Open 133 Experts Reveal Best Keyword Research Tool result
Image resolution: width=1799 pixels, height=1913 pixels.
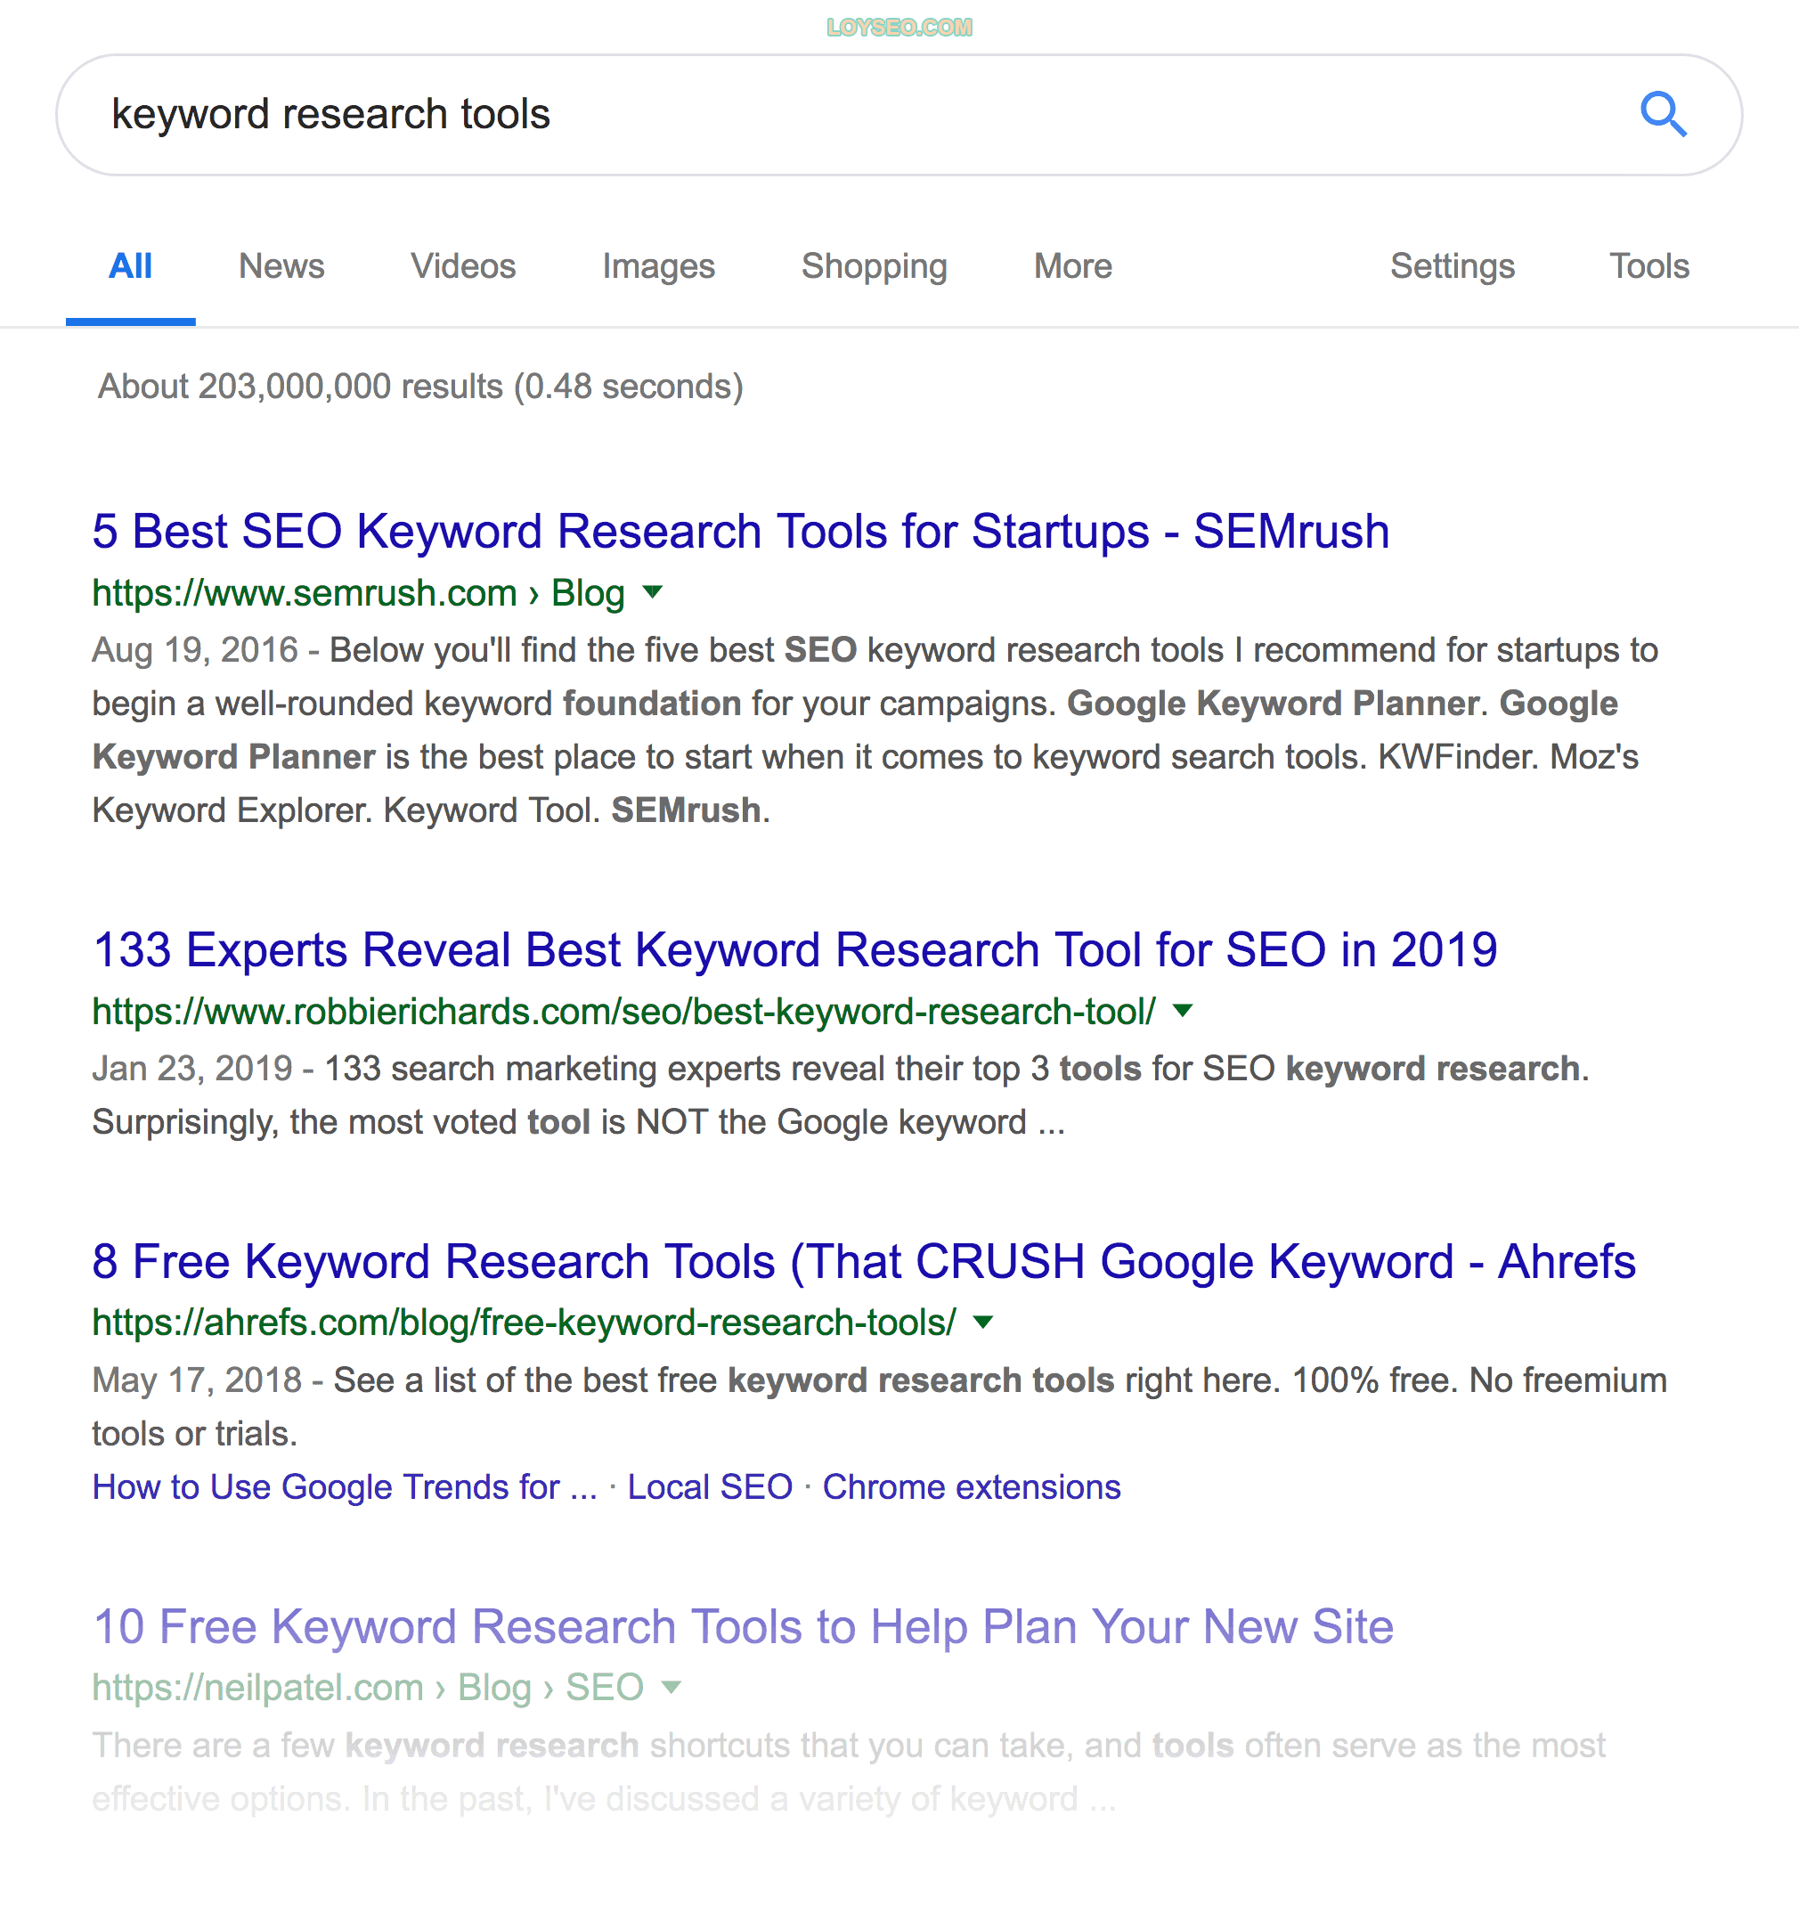(794, 949)
